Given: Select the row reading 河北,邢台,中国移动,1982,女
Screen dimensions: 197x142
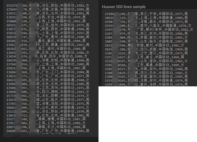Looking at the screenshot, I should [48, 6].
